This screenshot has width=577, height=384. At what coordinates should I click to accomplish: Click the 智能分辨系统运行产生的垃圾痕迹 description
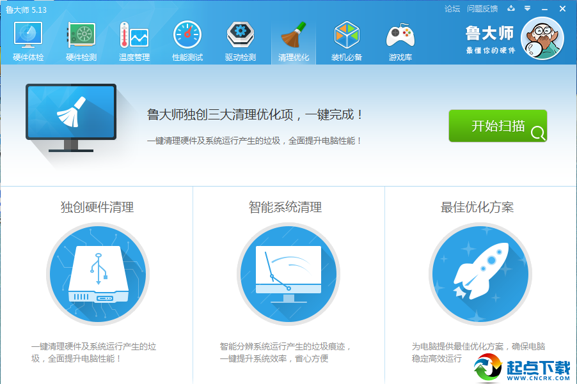click(285, 353)
